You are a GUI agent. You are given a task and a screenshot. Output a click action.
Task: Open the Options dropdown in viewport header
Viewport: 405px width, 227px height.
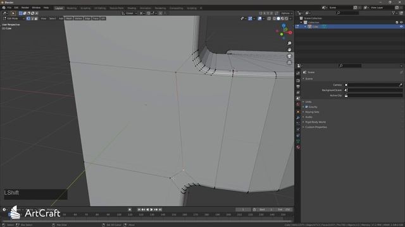[287, 13]
